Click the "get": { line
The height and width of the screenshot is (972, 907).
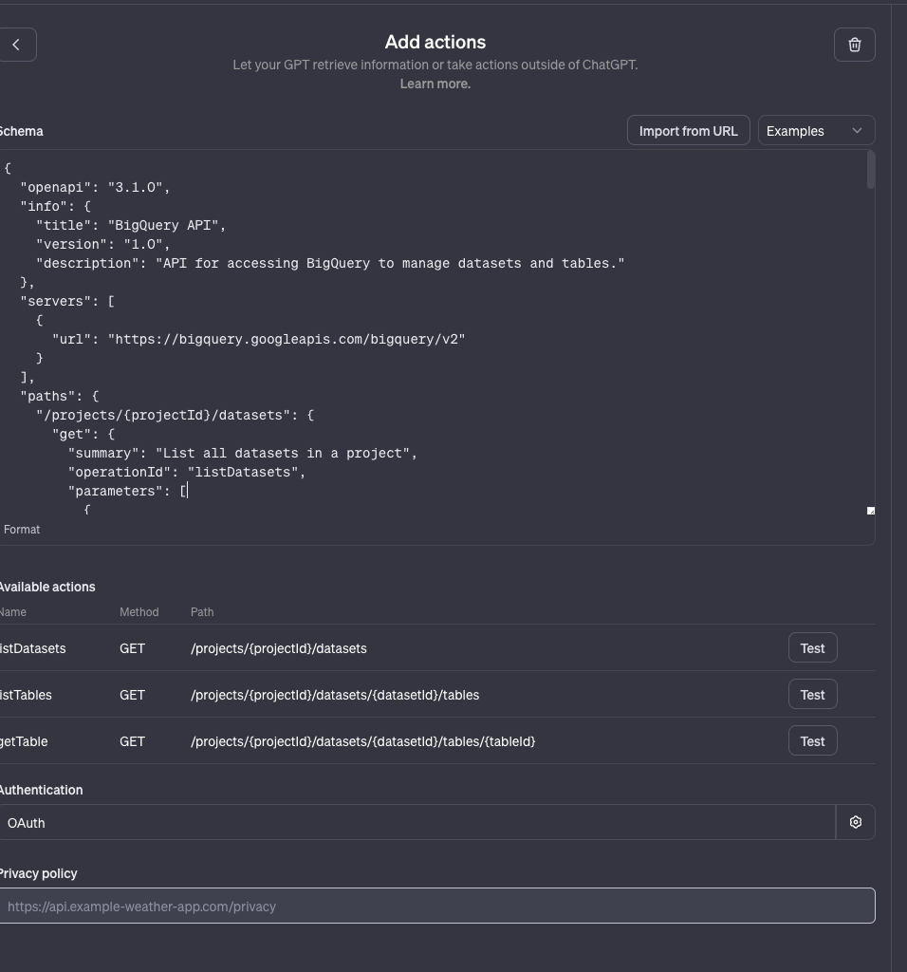click(83, 434)
